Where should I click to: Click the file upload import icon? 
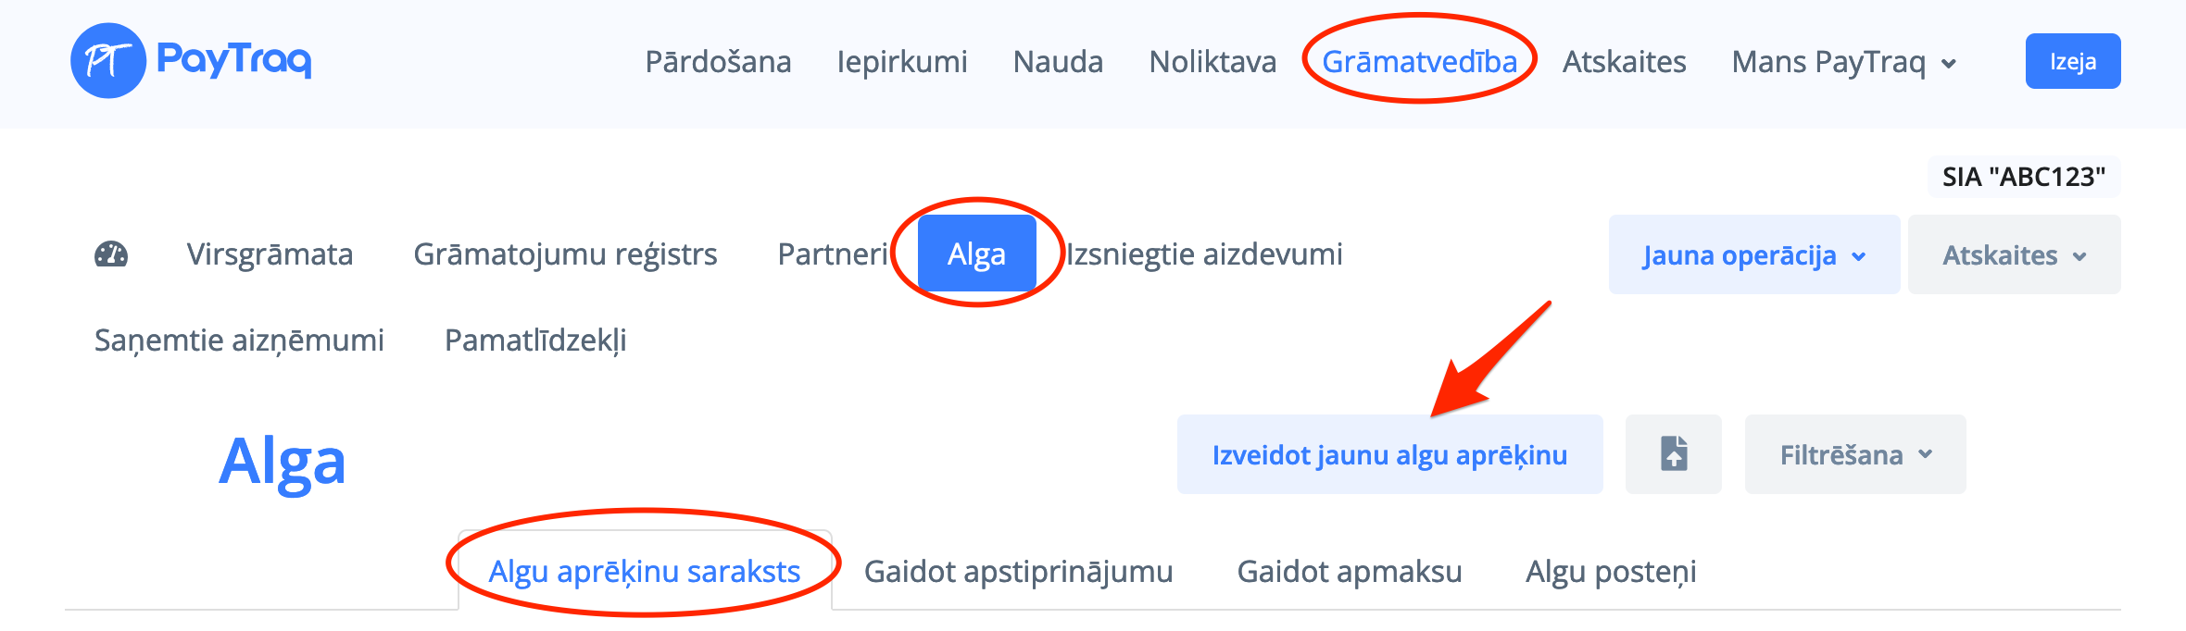[x=1673, y=454]
